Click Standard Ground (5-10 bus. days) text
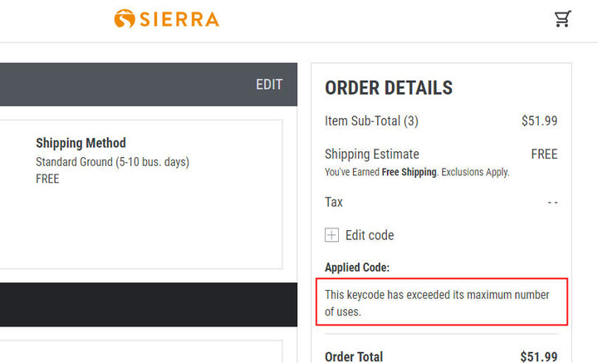This screenshot has width=598, height=363. pyautogui.click(x=112, y=162)
